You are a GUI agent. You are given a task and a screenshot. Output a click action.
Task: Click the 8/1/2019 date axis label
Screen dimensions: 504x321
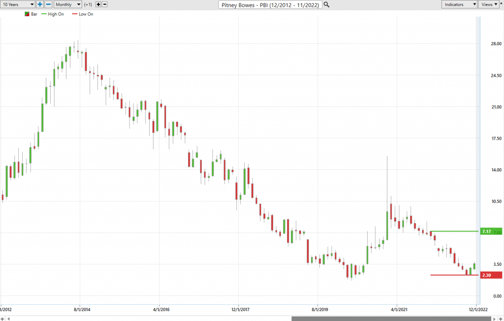(x=320, y=309)
